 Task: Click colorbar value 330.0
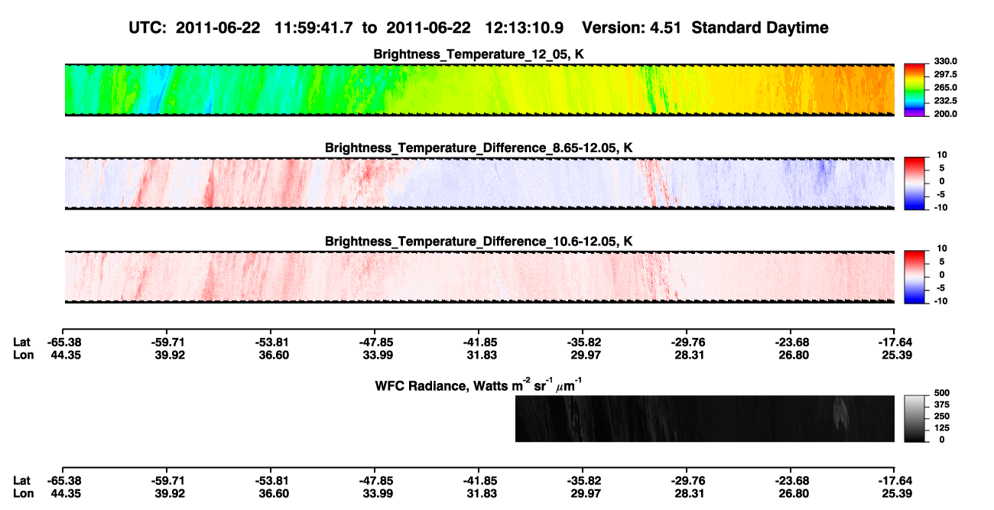pos(946,61)
